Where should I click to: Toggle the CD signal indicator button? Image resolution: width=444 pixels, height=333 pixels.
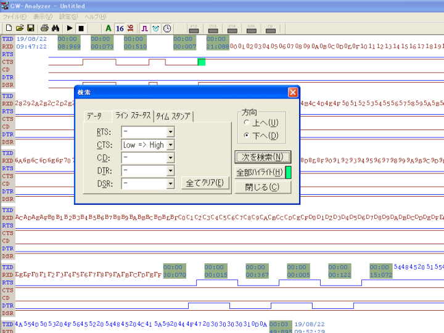point(271,29)
